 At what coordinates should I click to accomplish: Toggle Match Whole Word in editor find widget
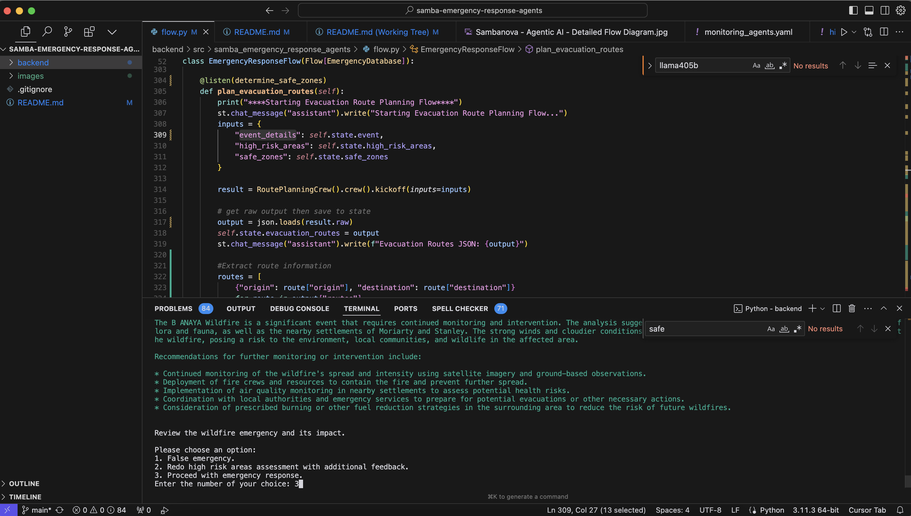(769, 66)
